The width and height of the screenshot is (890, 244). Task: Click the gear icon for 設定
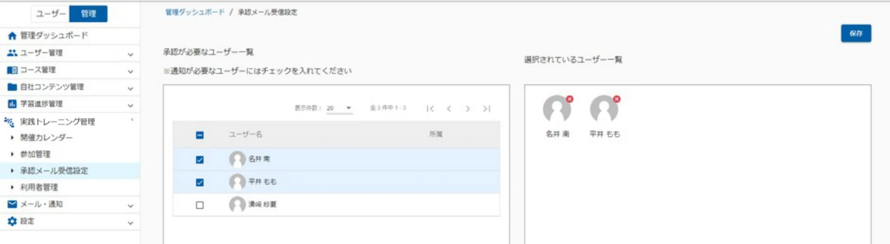[12, 221]
